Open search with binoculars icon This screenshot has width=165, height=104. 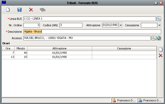[43, 10]
